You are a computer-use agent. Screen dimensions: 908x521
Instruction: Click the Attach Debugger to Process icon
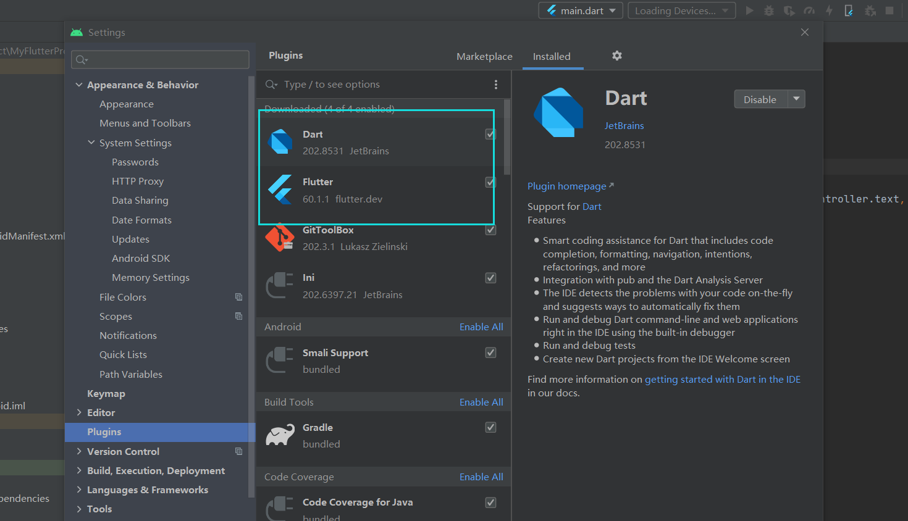870,10
